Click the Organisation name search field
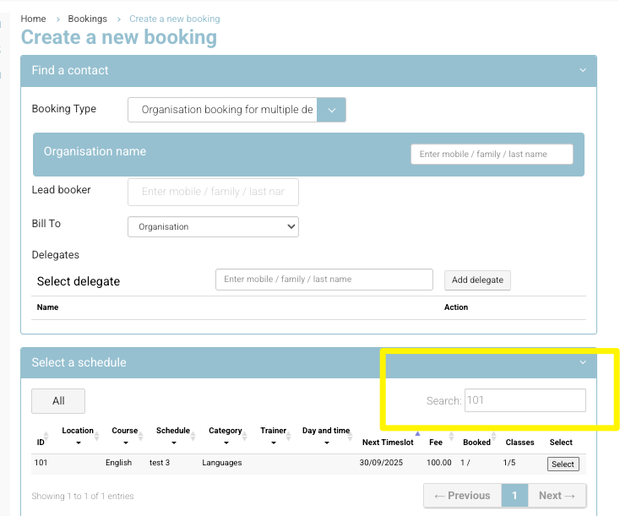The image size is (620, 516). (492, 155)
